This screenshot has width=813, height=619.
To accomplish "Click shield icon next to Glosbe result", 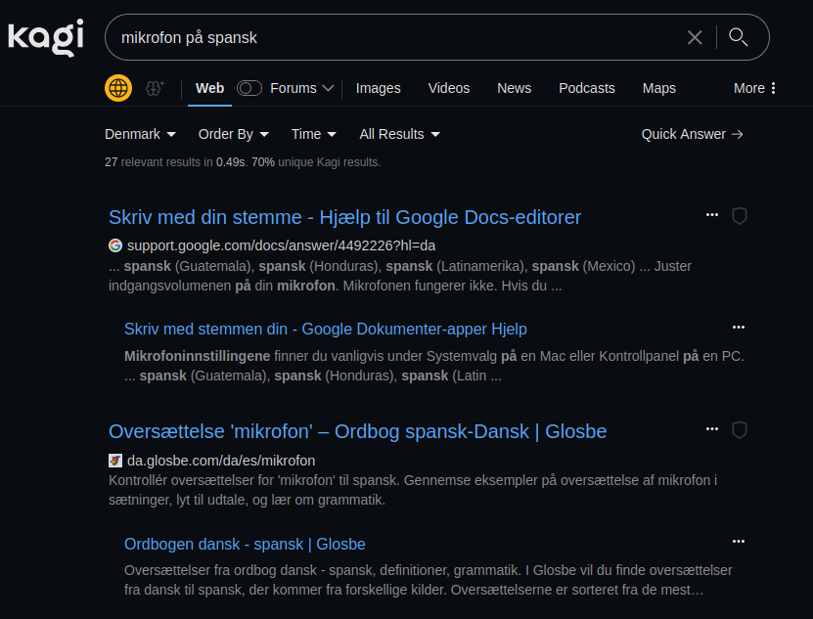I will click(740, 430).
